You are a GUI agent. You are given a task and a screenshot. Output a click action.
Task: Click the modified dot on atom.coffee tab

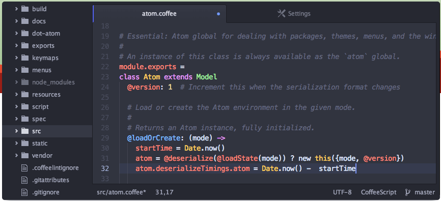point(218,14)
